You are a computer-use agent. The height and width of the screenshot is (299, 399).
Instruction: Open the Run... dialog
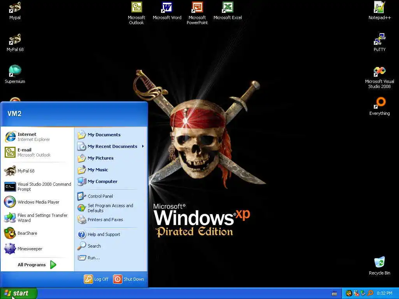(111, 258)
